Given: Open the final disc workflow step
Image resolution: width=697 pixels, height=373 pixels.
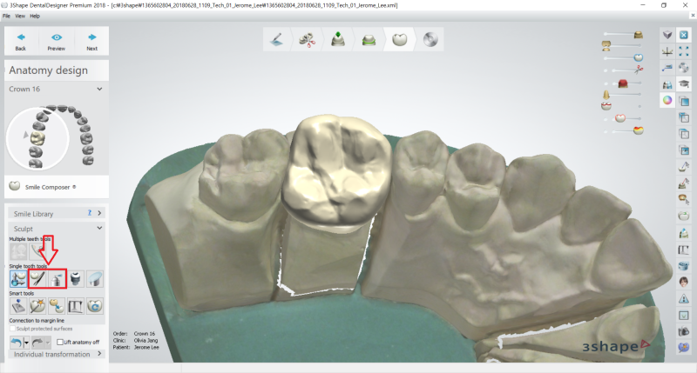Looking at the screenshot, I should click(430, 39).
